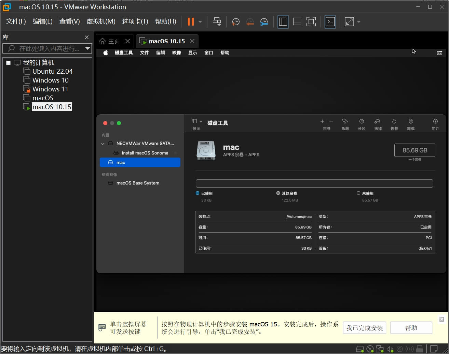
Task: Select Ubuntu 22.04 in the library
Action: 52,71
